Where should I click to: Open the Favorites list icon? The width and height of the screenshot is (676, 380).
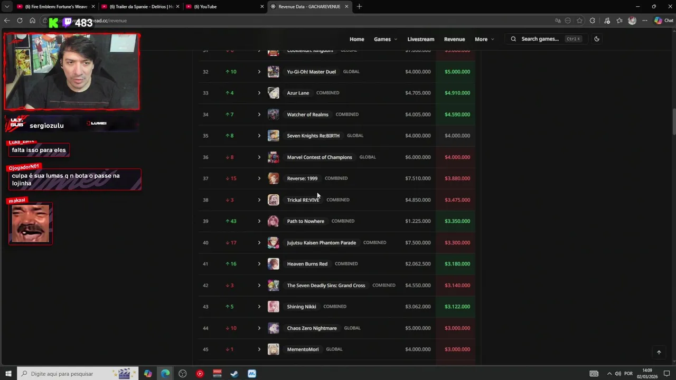619,21
